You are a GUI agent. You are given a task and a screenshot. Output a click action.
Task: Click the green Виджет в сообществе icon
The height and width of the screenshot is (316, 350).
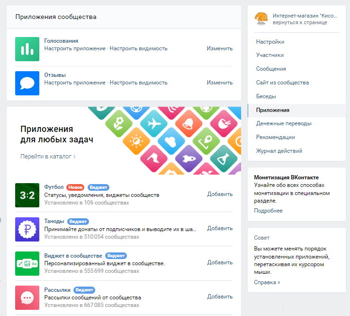click(27, 263)
